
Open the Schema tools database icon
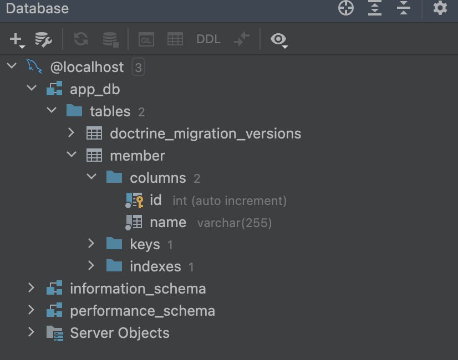point(110,39)
